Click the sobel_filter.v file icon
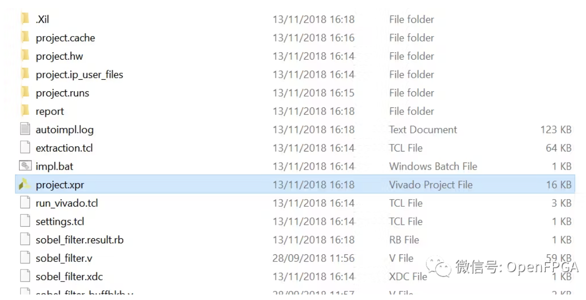586x300 pixels. pyautogui.click(x=25, y=258)
